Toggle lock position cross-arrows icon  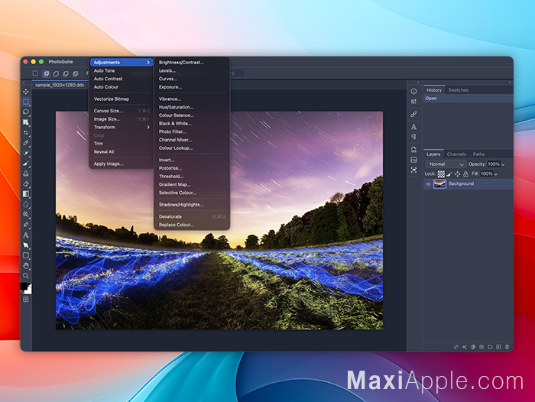pos(458,174)
